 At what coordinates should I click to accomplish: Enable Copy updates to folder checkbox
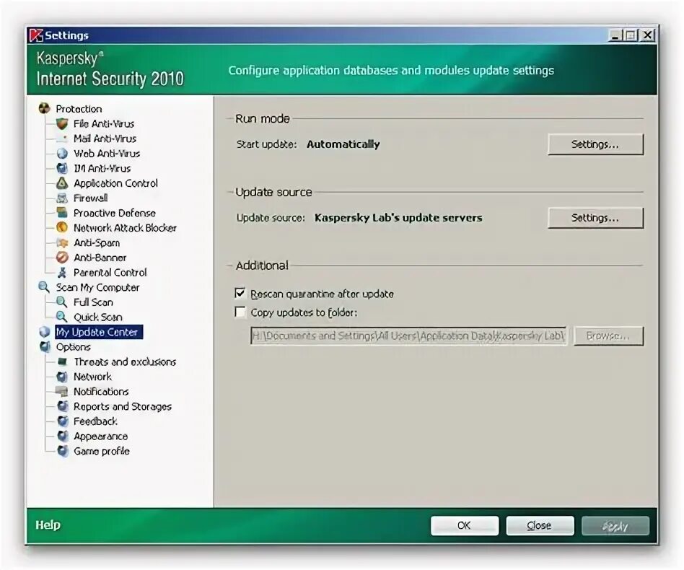[240, 312]
